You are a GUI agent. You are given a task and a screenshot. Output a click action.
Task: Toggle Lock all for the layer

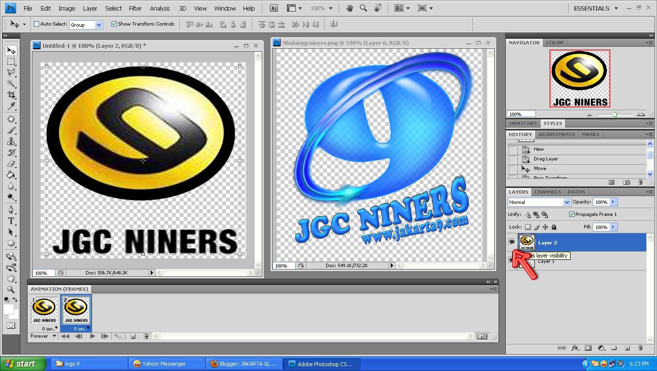(554, 227)
